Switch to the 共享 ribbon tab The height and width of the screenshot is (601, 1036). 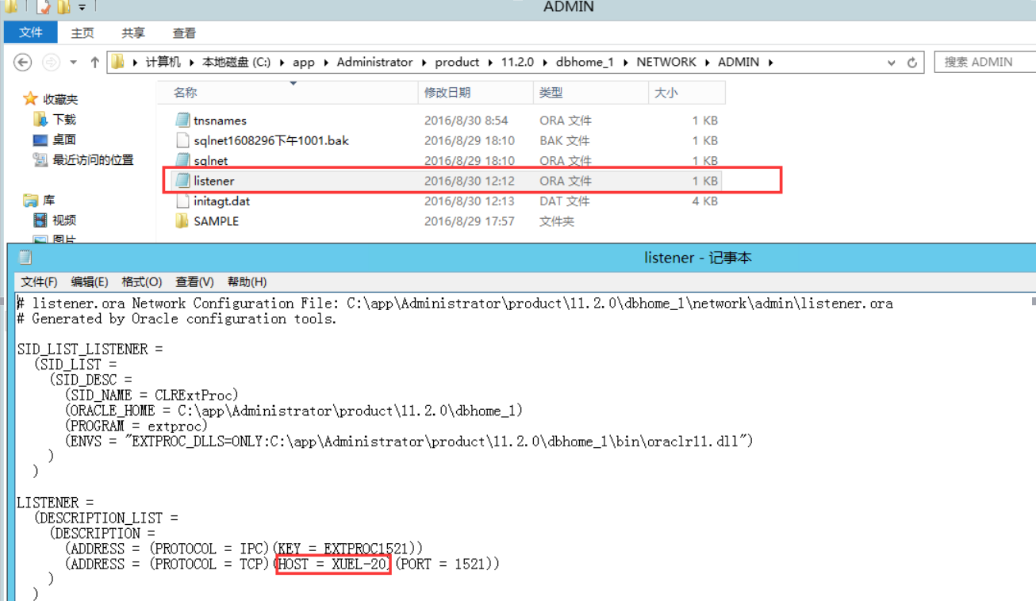133,33
